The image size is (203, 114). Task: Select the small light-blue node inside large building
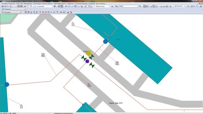pyautogui.click(x=110, y=37)
